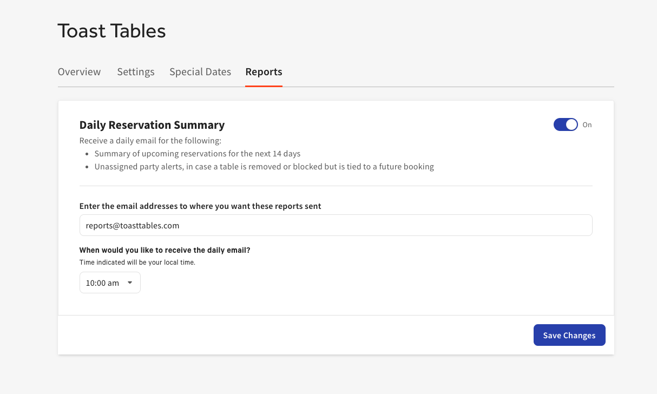This screenshot has height=394, width=657.
Task: Click the white knob of the summary switch
Action: point(571,125)
